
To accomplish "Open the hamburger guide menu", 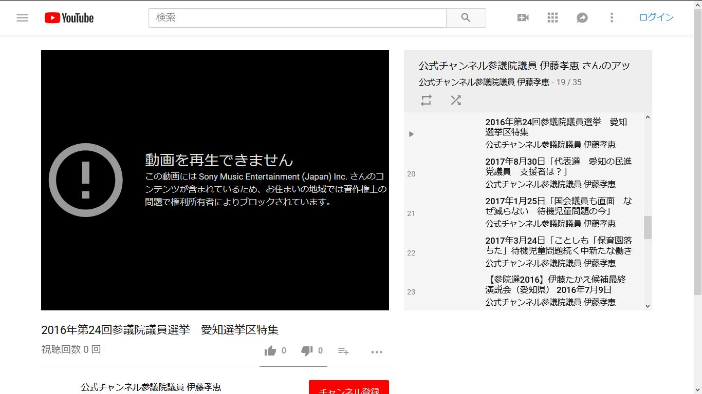I will (x=22, y=18).
